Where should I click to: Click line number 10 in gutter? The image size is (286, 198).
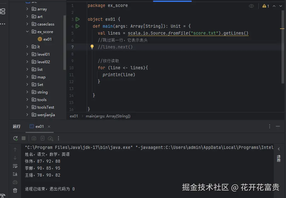point(71,68)
